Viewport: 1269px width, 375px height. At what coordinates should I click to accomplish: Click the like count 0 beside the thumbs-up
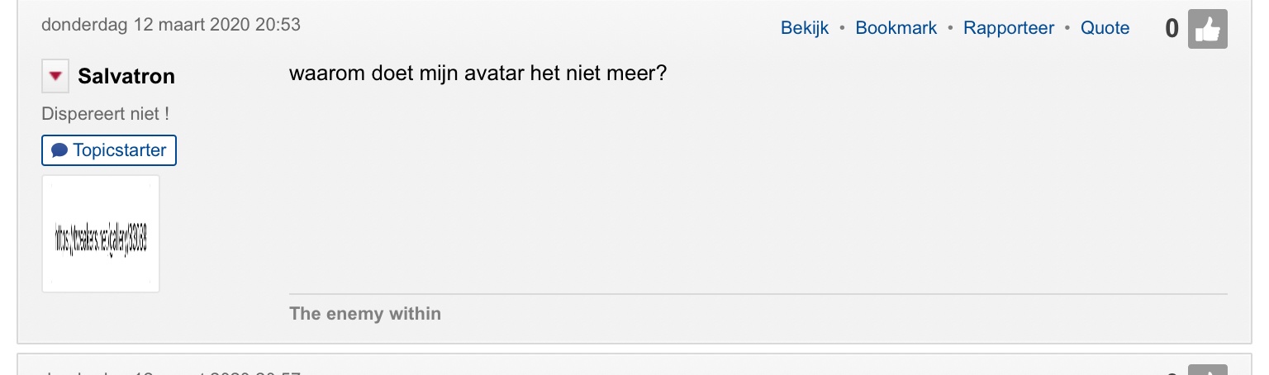point(1172,29)
